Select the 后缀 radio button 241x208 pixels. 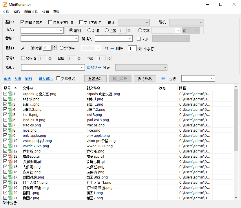(89, 30)
